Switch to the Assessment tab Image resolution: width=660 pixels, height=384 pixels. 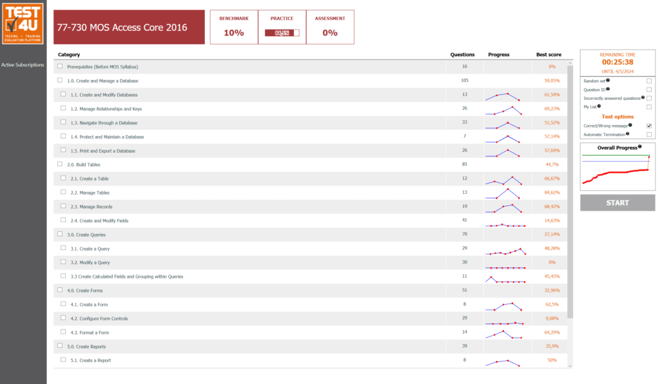tap(330, 27)
